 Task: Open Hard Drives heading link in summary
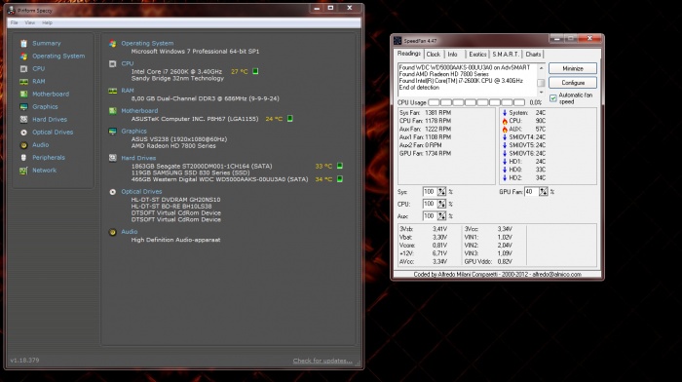[x=138, y=158]
